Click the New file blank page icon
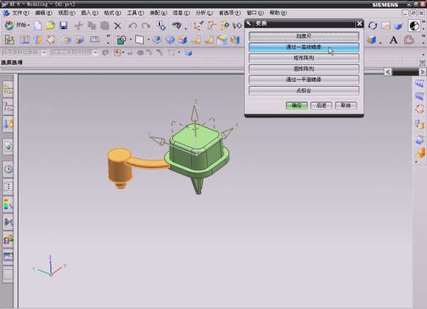This screenshot has width=427, height=309. click(38, 26)
